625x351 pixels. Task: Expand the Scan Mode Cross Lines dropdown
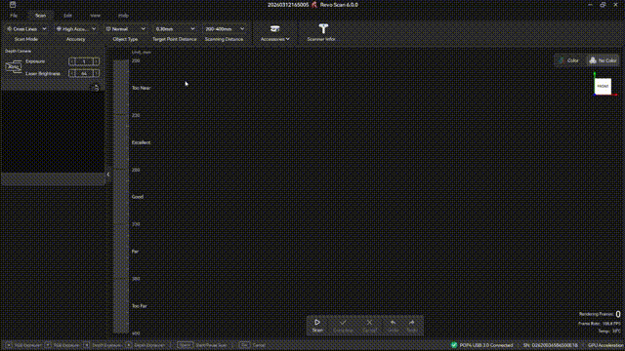[26, 29]
